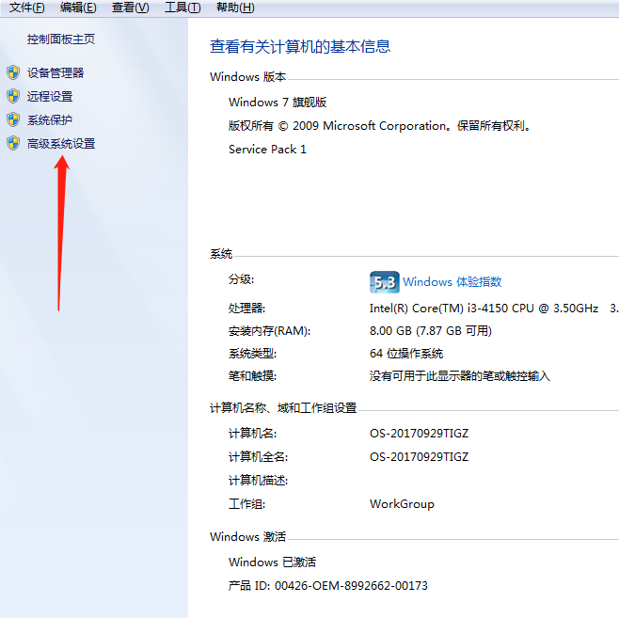The height and width of the screenshot is (618, 619).
Task: Click the shield icon beside 系统保护
Action: [x=13, y=120]
